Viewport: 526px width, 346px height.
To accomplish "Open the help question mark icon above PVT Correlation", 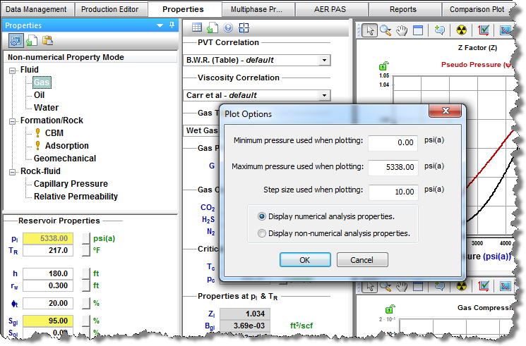I will (x=228, y=27).
